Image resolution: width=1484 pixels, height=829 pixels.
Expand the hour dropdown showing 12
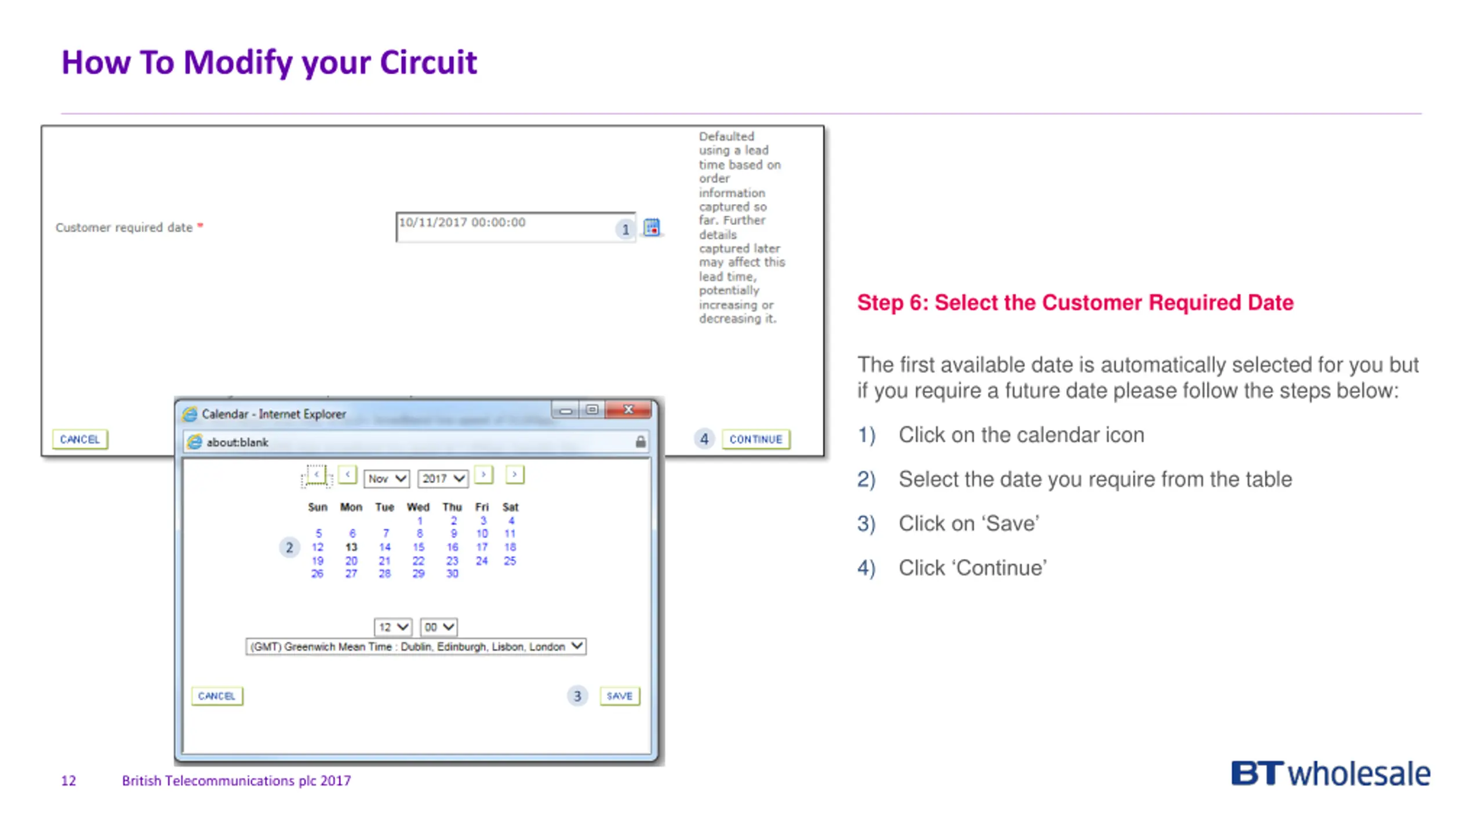(x=392, y=627)
